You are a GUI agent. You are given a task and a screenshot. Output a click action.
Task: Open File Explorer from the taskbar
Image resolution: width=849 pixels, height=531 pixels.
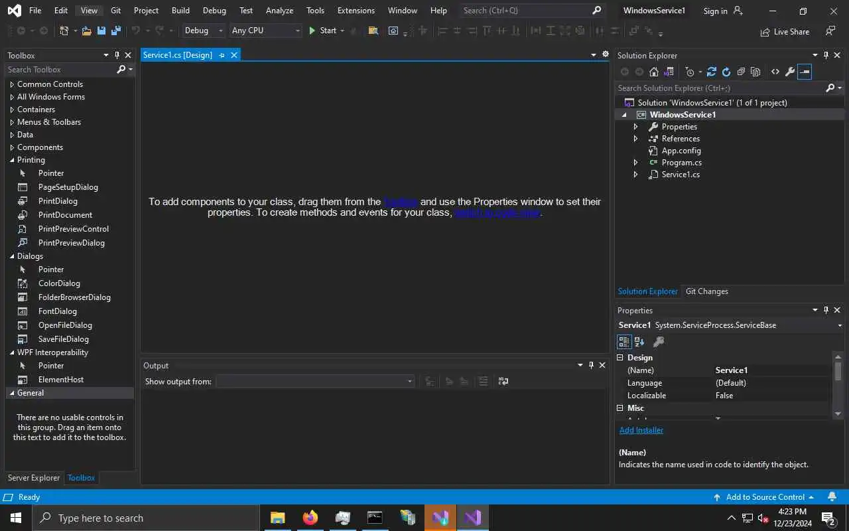278,518
